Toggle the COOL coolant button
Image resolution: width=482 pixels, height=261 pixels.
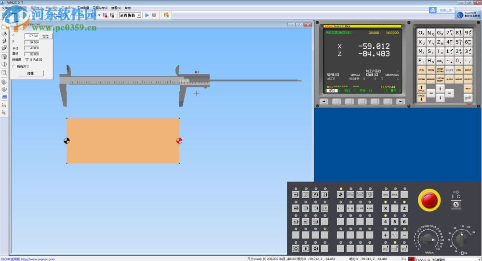pos(386,194)
